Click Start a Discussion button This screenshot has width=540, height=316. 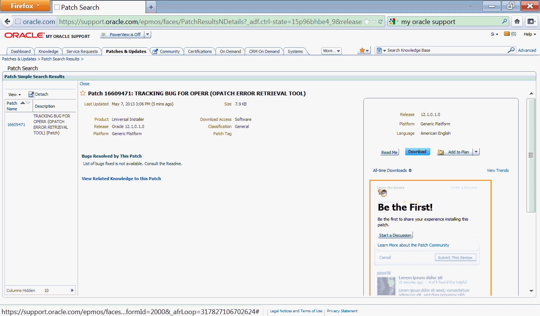(395, 235)
